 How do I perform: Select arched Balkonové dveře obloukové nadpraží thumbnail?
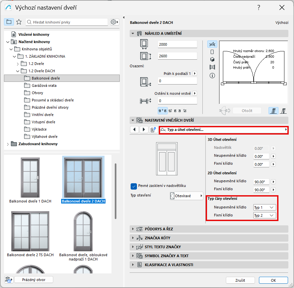(x=83, y=231)
